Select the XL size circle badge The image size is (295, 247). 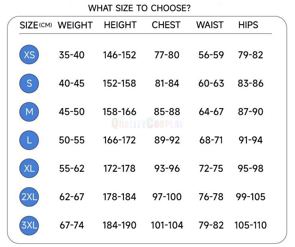(x=29, y=168)
